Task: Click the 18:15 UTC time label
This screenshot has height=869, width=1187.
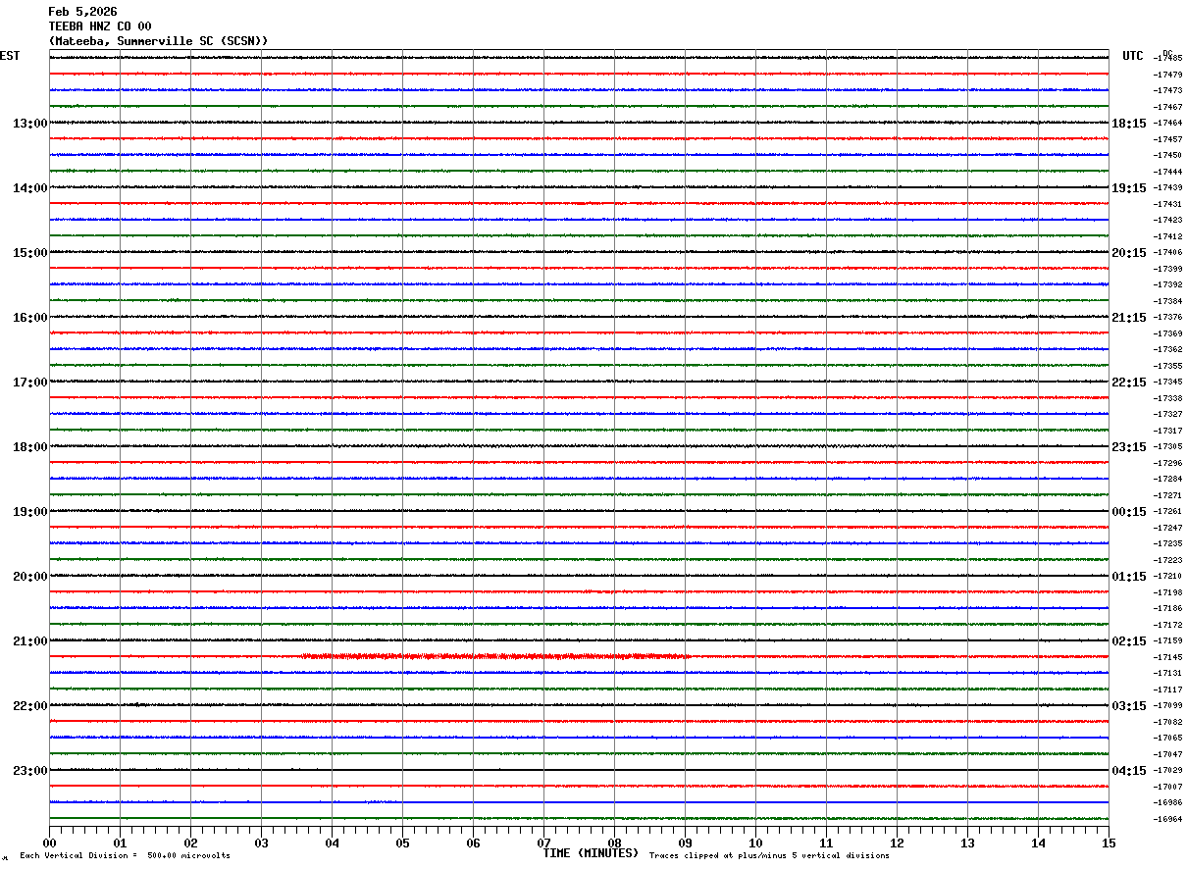Action: click(x=1129, y=124)
